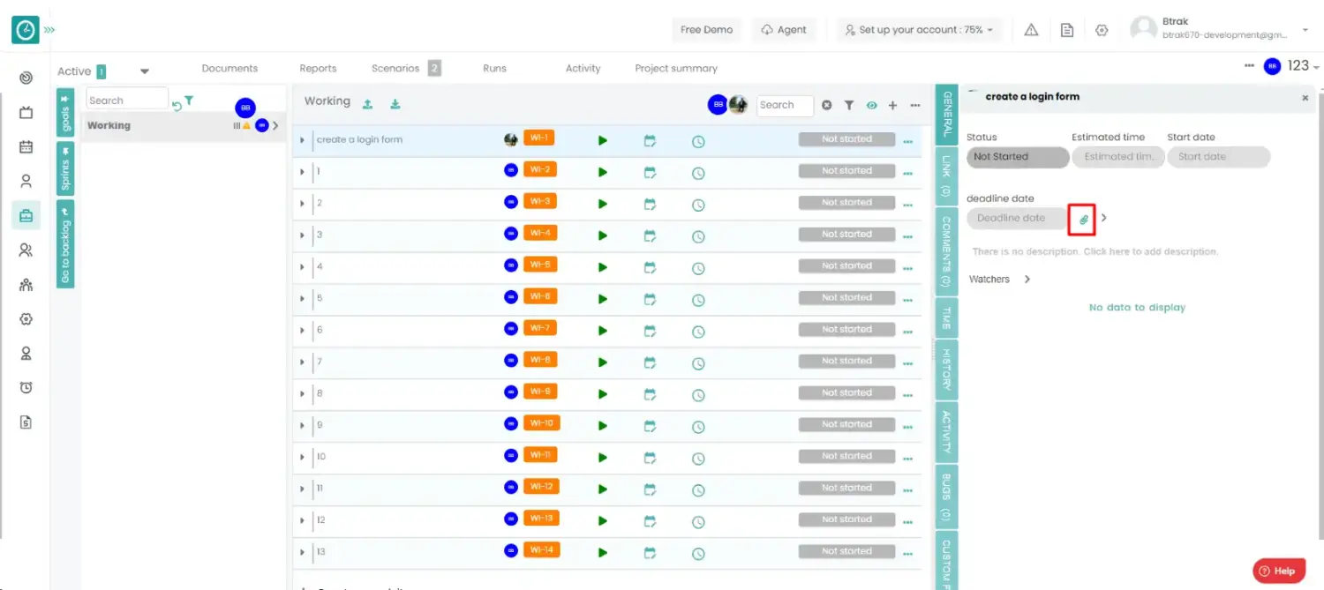This screenshot has width=1324, height=590.
Task: Click the download icon beside Working
Action: (395, 104)
